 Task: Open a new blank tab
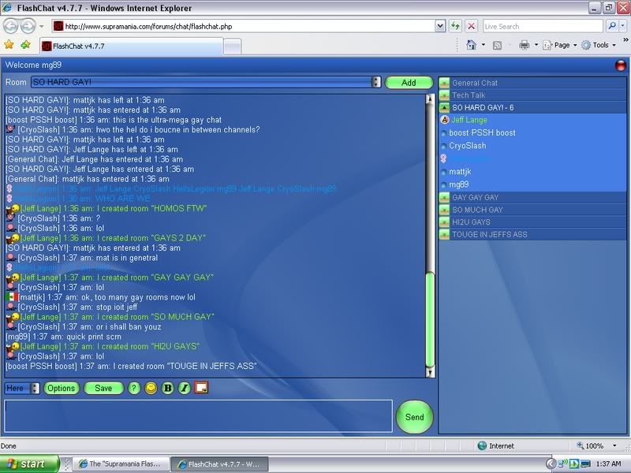(232, 47)
